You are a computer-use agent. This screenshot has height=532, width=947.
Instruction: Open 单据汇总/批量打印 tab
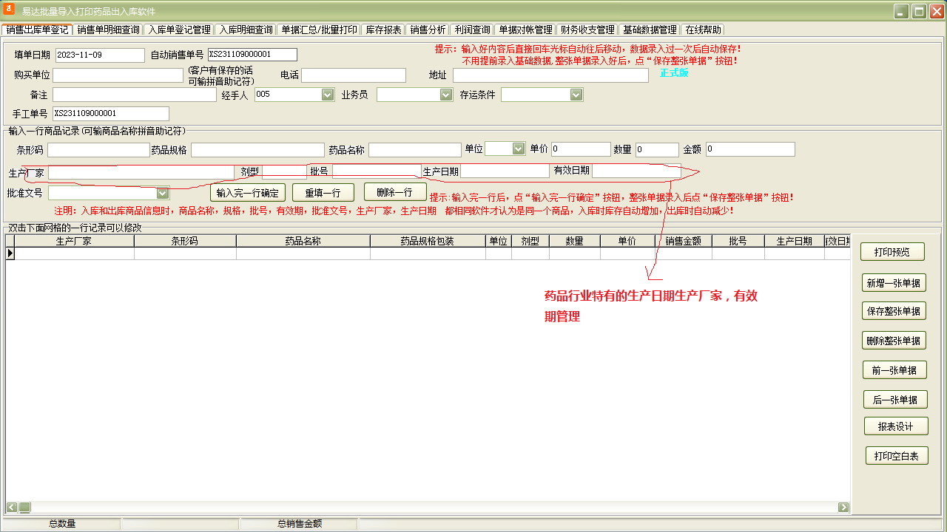[x=320, y=30]
